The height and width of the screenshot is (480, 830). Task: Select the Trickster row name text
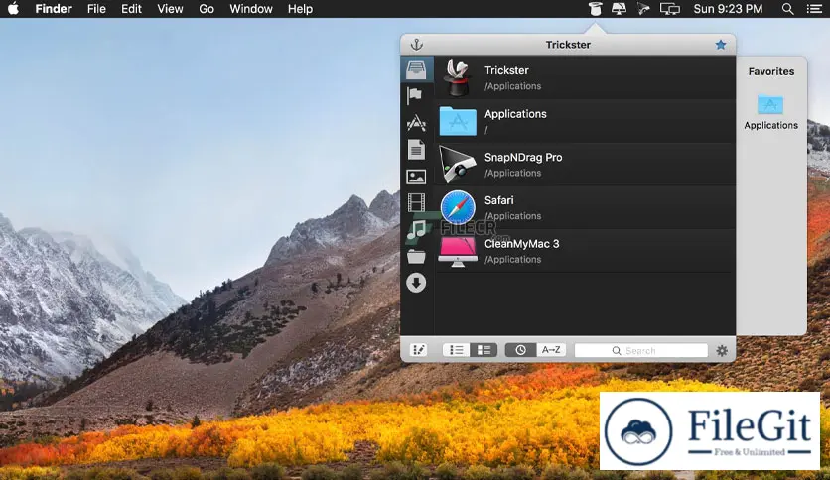point(506,70)
